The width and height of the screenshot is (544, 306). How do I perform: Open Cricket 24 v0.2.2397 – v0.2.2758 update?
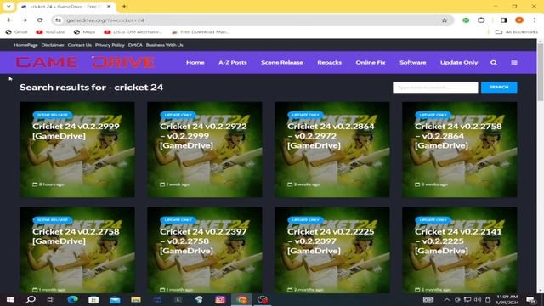point(203,241)
